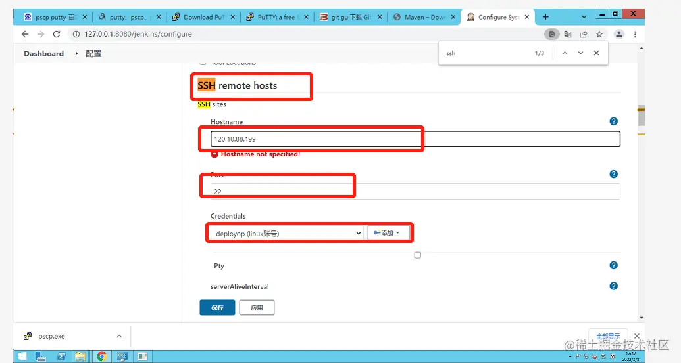The width and height of the screenshot is (681, 363).
Task: Click the Hostname input field
Action: 415,139
